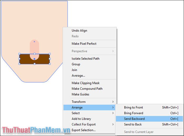Click Send Backward in Arrange submenu

coord(150,119)
